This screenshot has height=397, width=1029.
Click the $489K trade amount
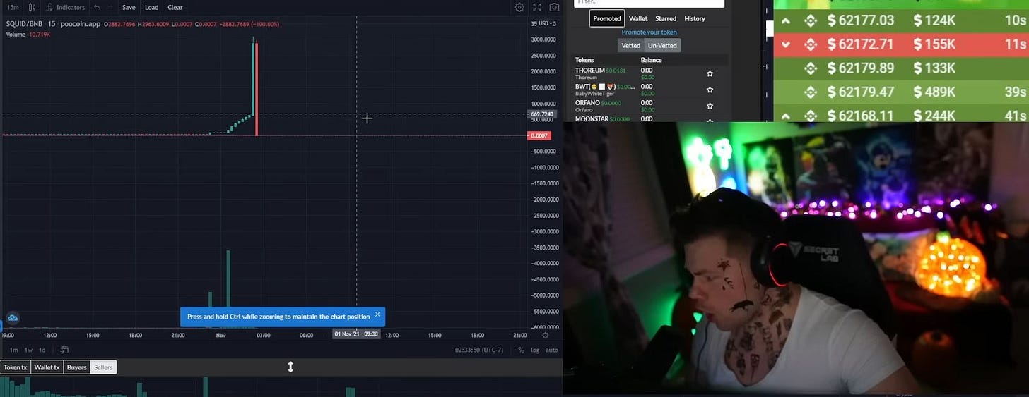coord(936,92)
